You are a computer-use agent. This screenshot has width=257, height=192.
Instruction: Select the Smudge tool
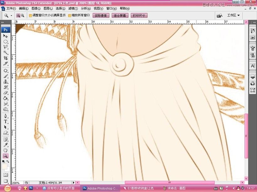click(x=5, y=104)
